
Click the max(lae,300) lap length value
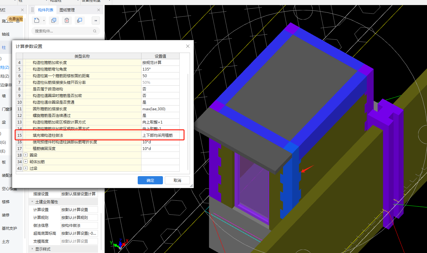pos(160,109)
